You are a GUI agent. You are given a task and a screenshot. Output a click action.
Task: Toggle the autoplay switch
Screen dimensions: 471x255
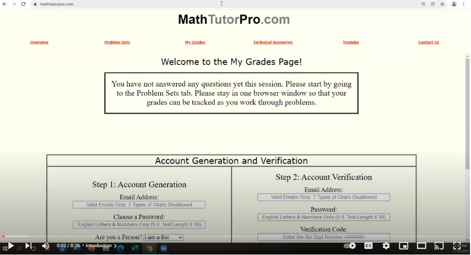350,246
